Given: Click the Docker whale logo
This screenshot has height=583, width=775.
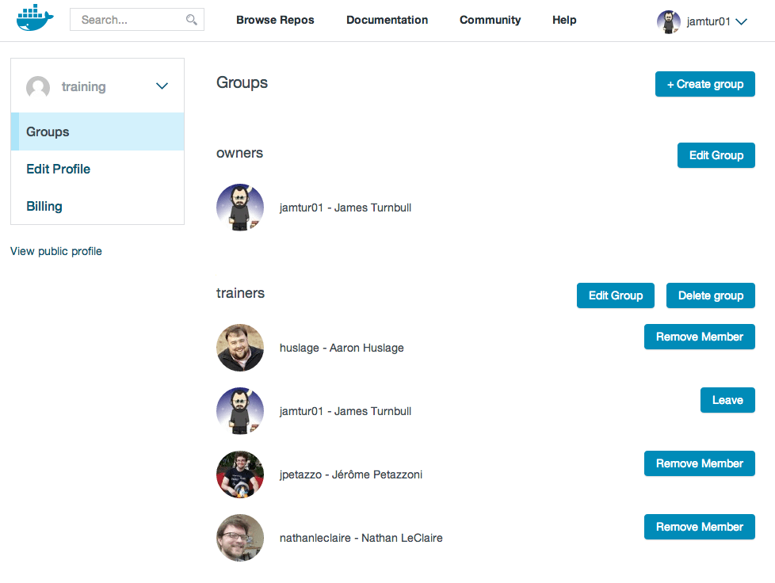Looking at the screenshot, I should point(35,17).
